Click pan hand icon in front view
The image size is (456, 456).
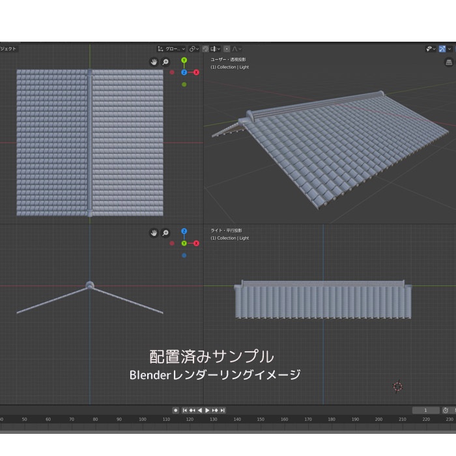tap(154, 233)
